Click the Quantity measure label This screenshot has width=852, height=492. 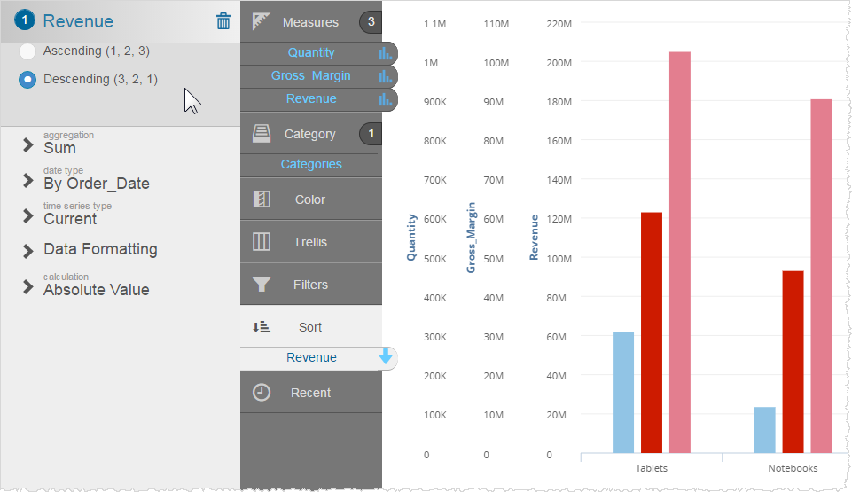point(311,52)
